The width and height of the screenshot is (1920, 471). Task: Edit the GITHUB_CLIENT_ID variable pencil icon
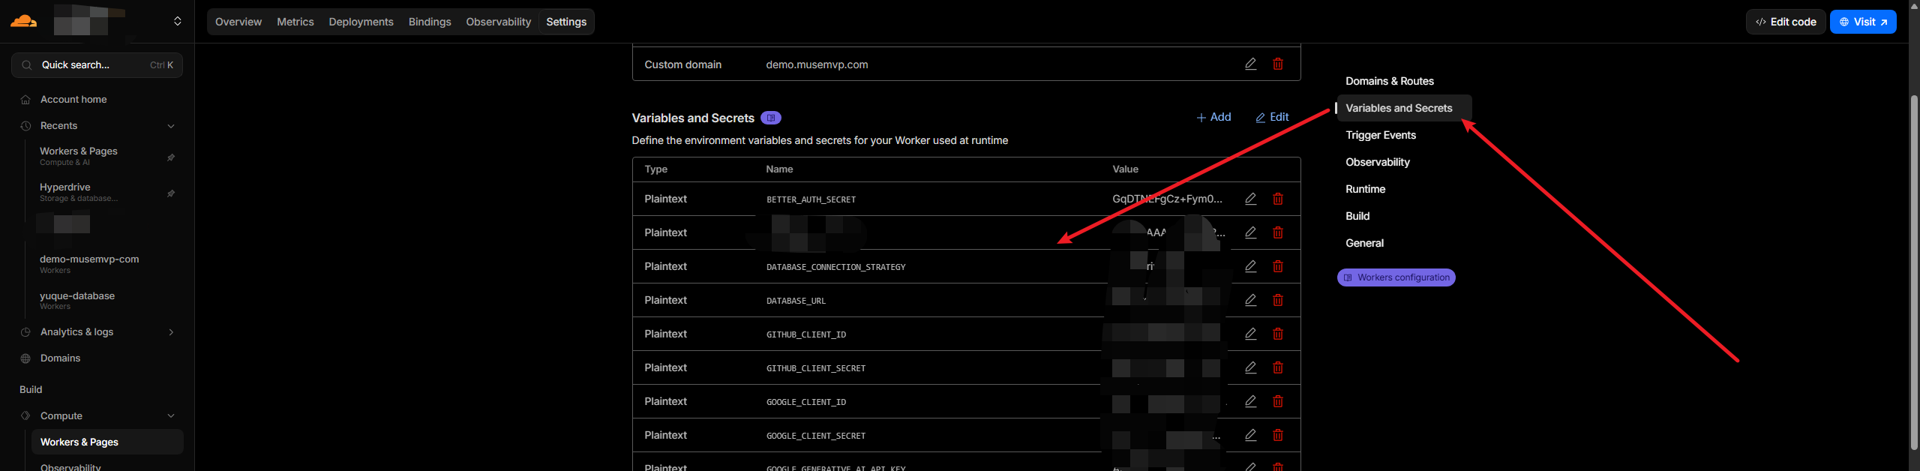click(x=1250, y=334)
